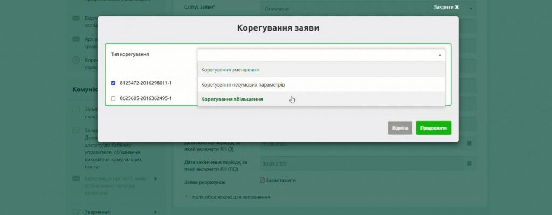Screen dimensions: 552x215
Task: Select 'Коригування несумових параметрів' option
Action: [x=243, y=85]
